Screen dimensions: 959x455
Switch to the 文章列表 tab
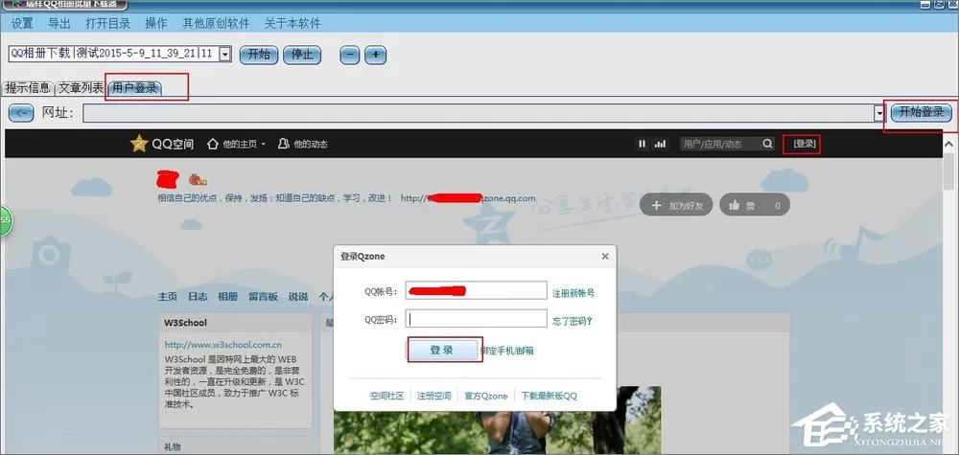pos(81,88)
